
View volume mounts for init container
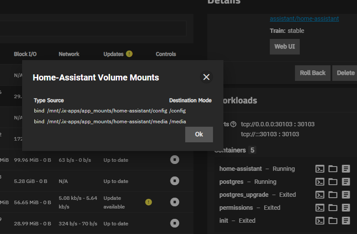pyautogui.click(x=333, y=221)
